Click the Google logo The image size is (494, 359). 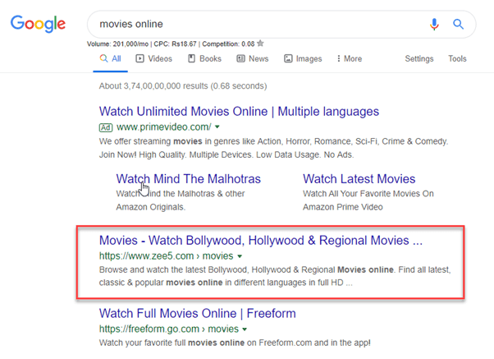coord(38,24)
